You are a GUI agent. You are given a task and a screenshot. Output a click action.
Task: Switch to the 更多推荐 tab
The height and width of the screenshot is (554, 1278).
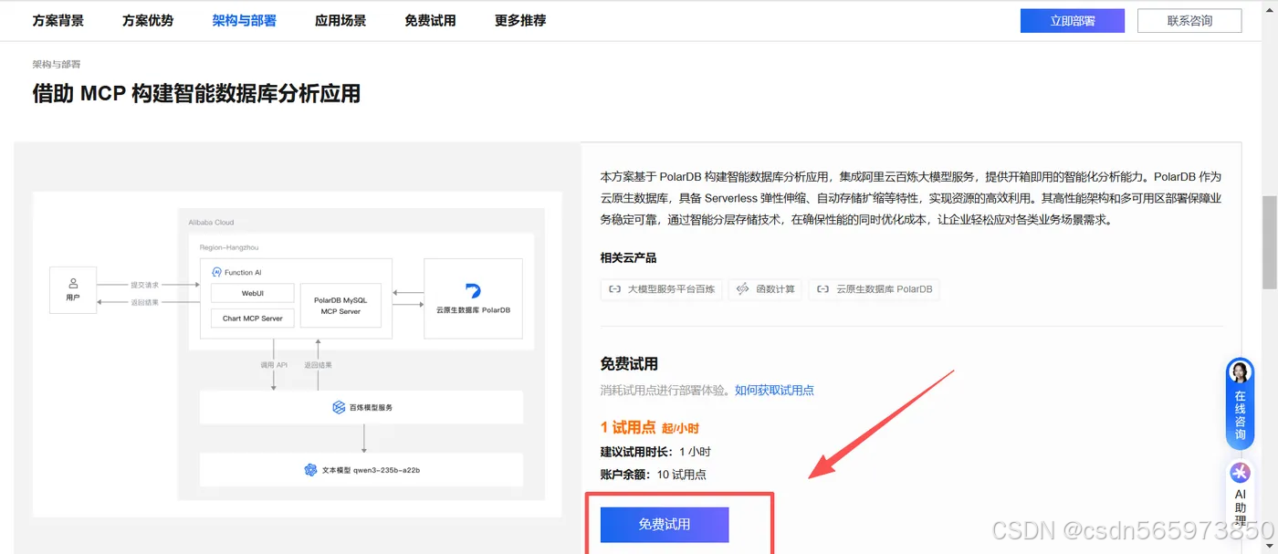coord(519,20)
